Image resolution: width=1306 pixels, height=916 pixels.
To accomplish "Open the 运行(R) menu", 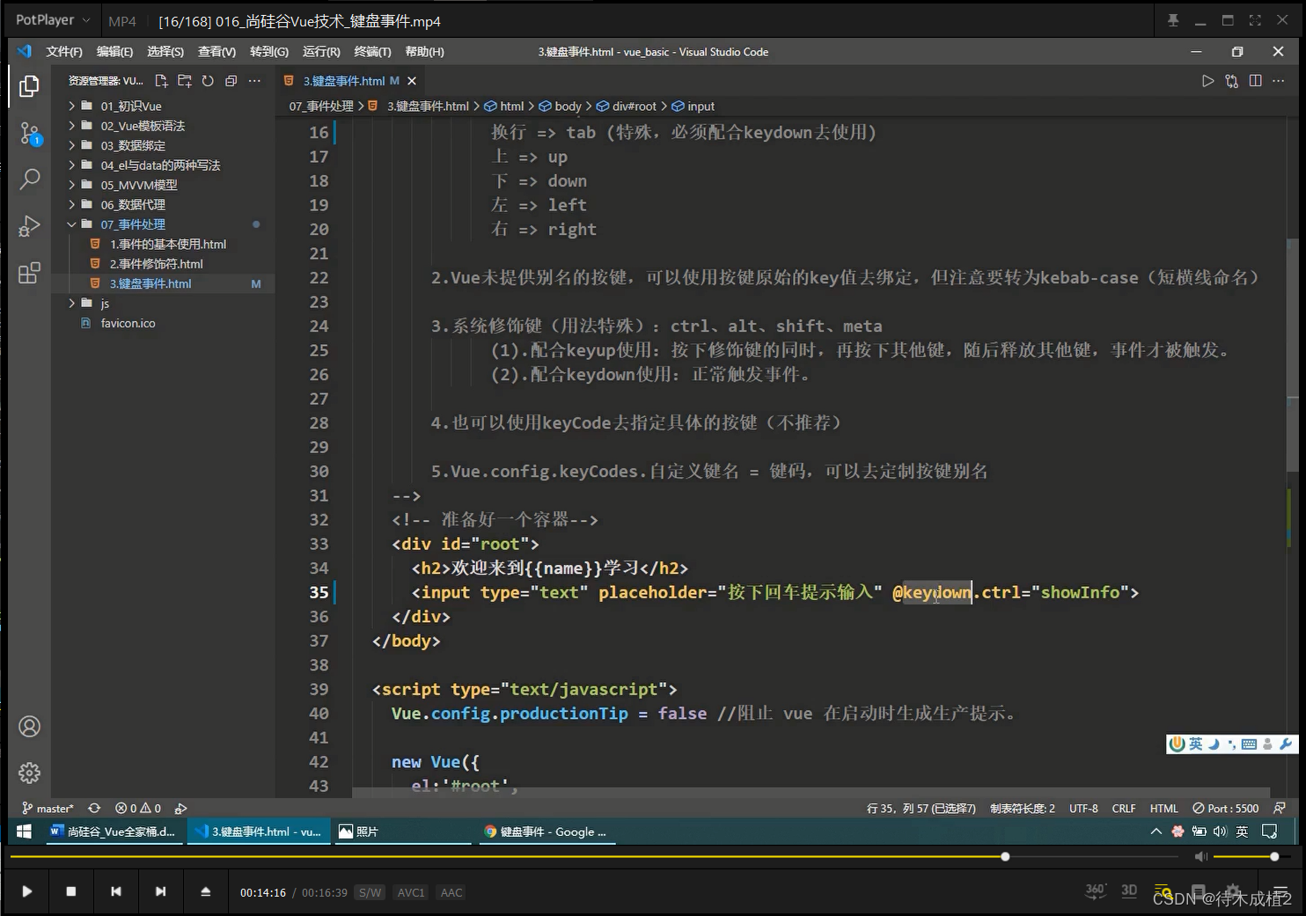I will (321, 52).
